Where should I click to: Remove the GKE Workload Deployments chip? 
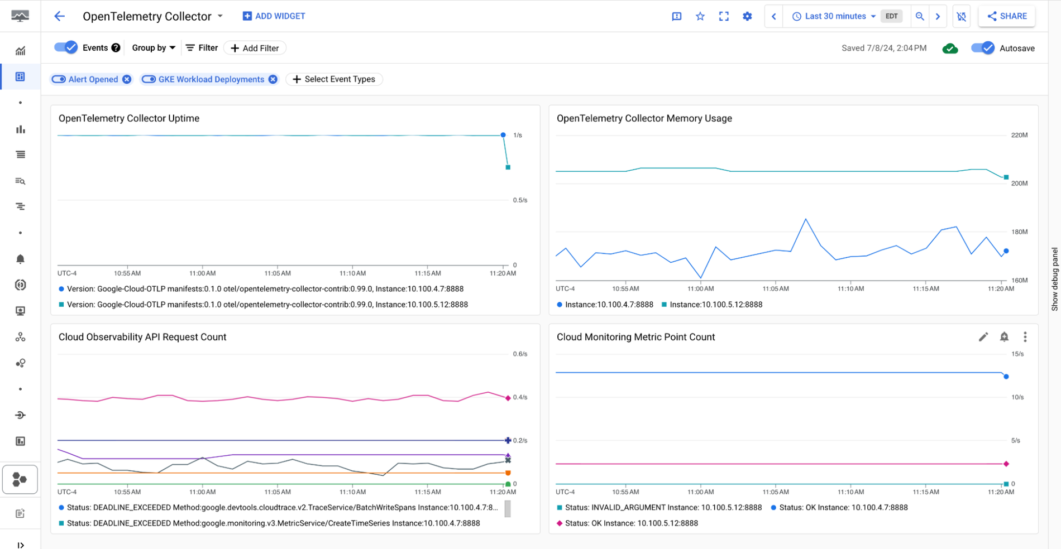pos(273,79)
